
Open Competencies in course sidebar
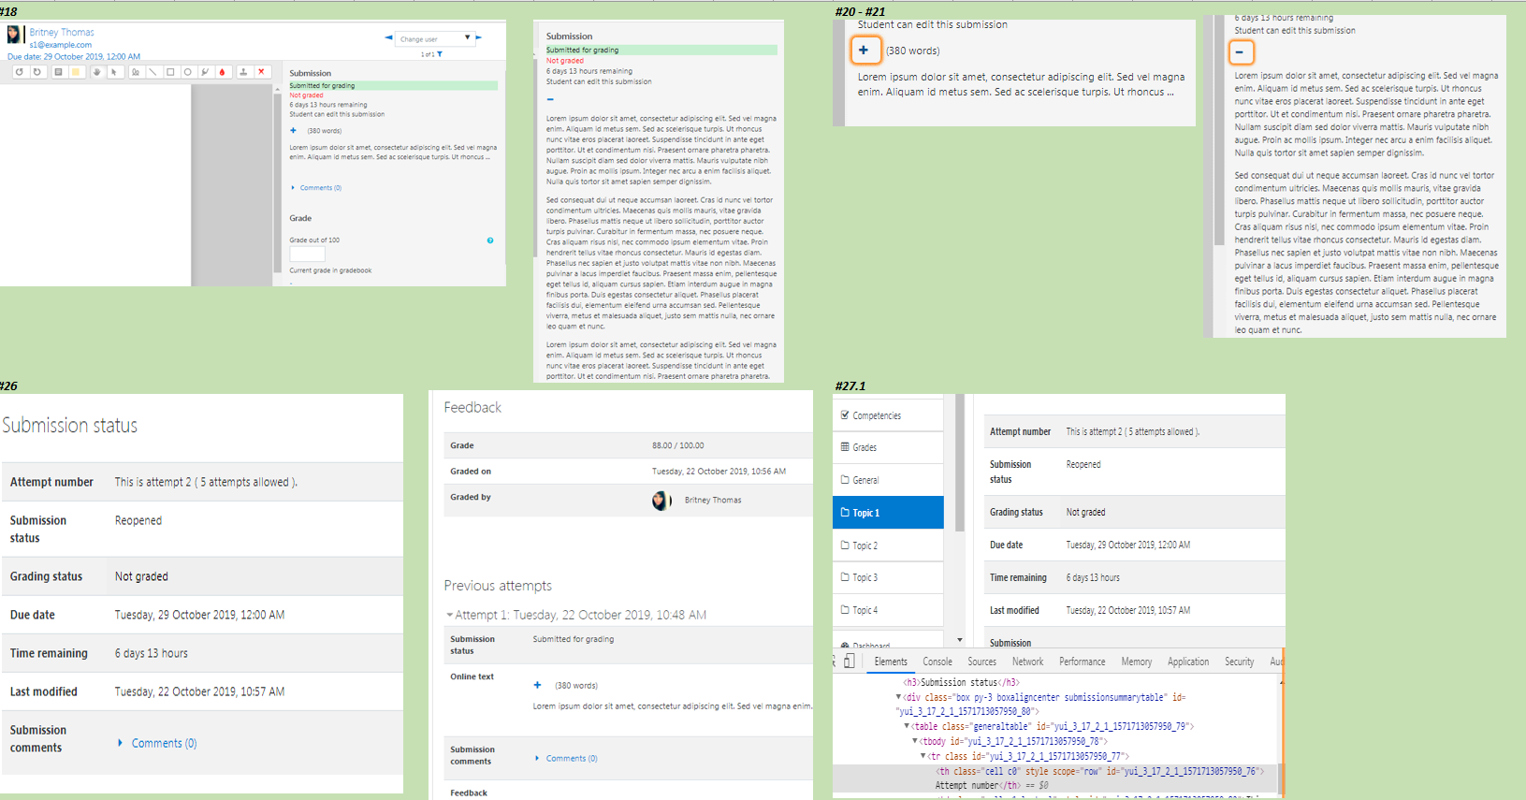pyautogui.click(x=877, y=415)
